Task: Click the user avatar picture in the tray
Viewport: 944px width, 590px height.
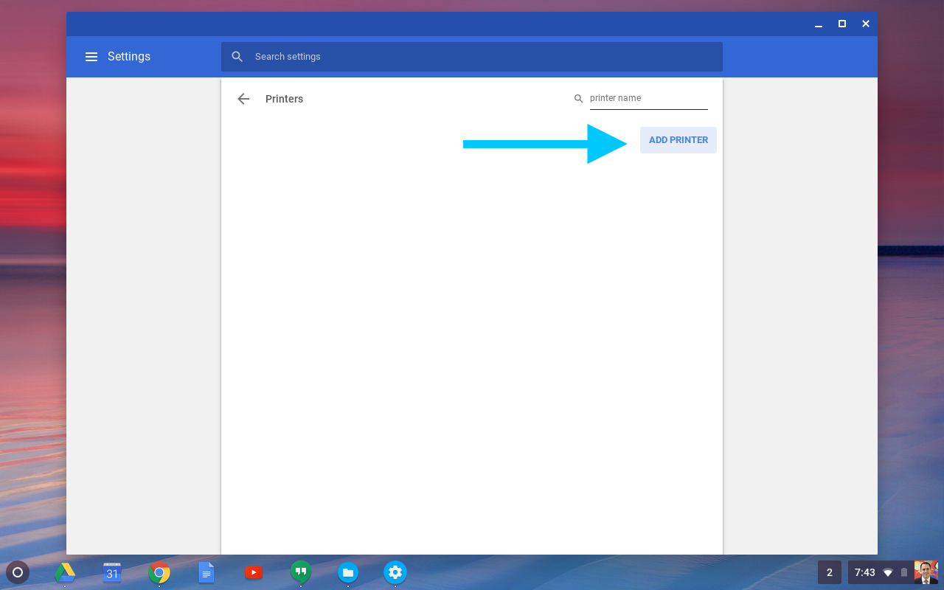Action: (x=926, y=572)
